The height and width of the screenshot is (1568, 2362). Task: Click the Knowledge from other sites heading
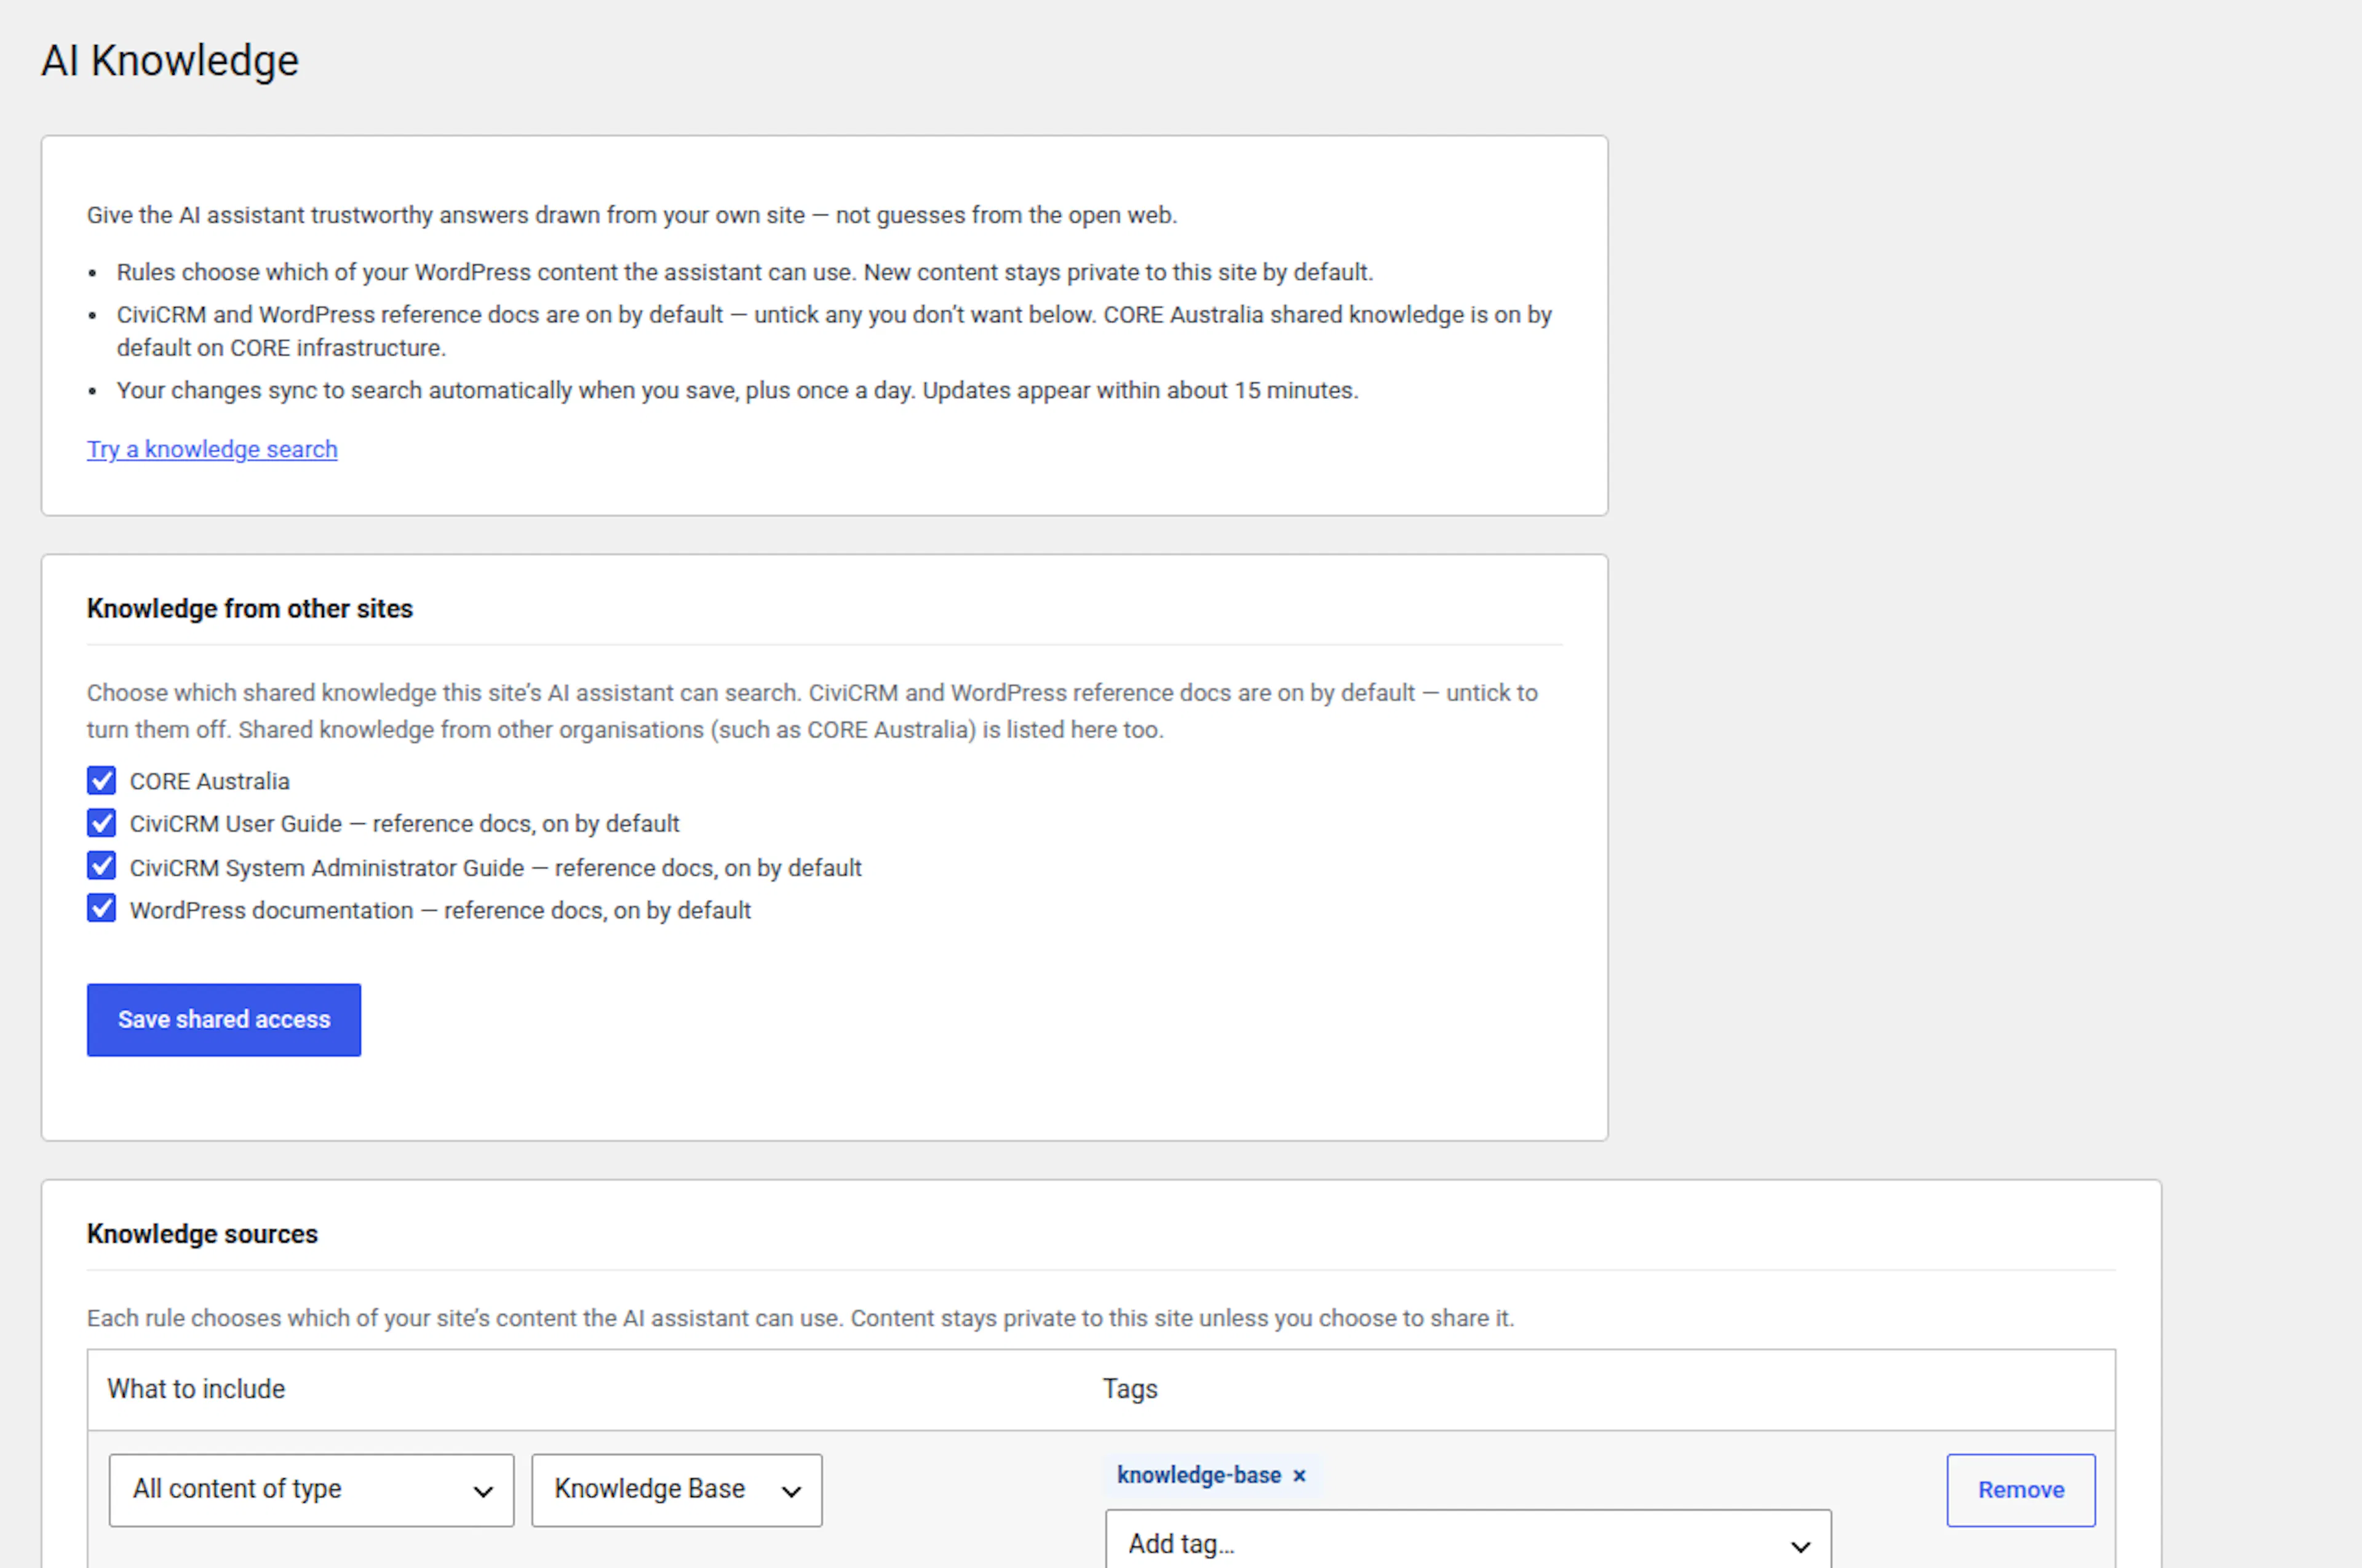click(250, 608)
